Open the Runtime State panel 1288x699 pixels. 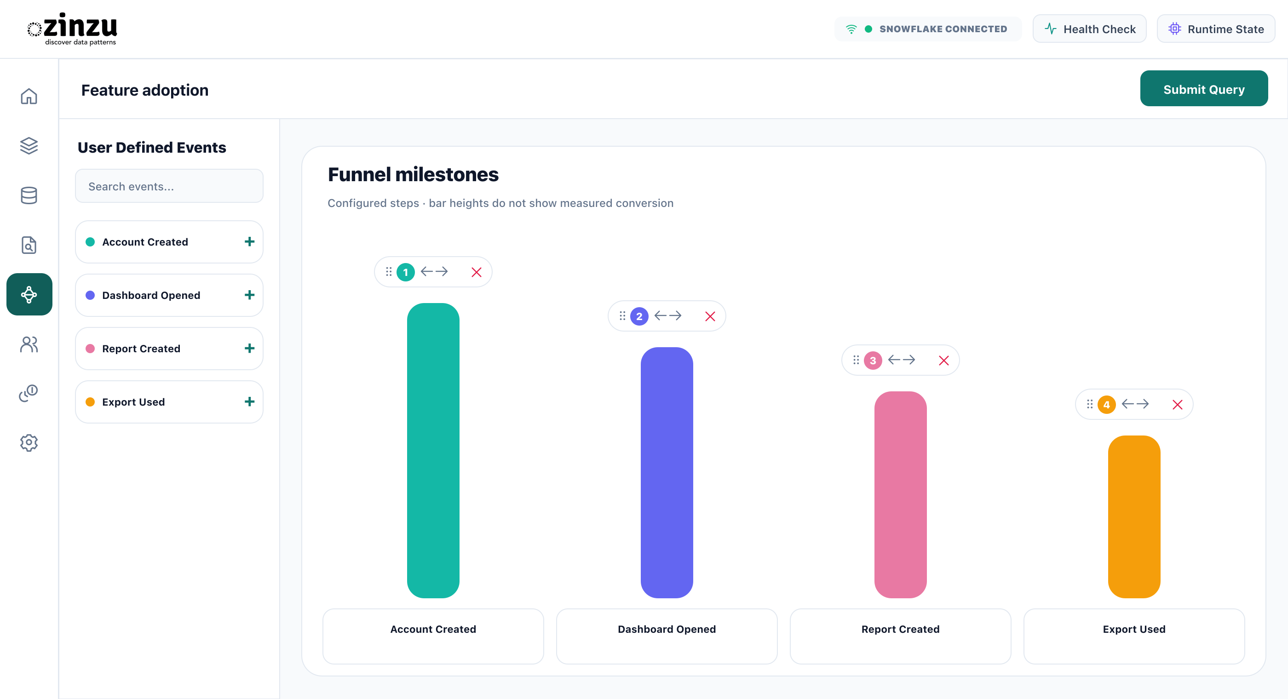(1215, 29)
